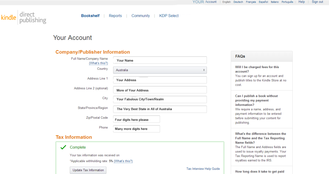Go to the Reports tab
Screen dimensions: 329x174
pyautogui.click(x=115, y=16)
